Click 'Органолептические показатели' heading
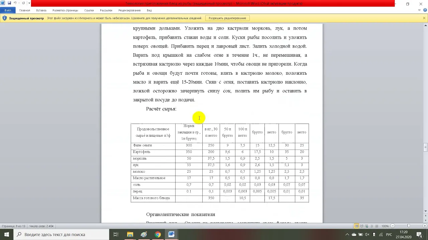The height and width of the screenshot is (240, 428). coord(181,214)
